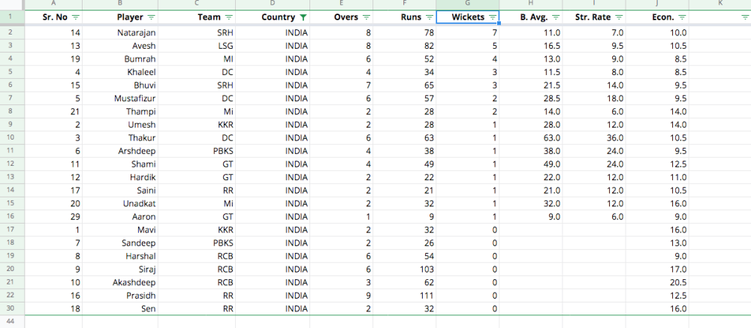Select the Mustafizur player cell
Image resolution: width=751 pixels, height=328 pixels.
[119, 98]
